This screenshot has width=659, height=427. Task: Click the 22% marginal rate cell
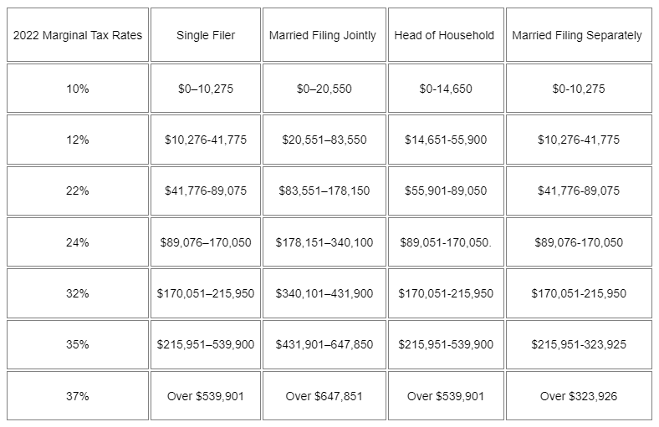pyautogui.click(x=77, y=191)
